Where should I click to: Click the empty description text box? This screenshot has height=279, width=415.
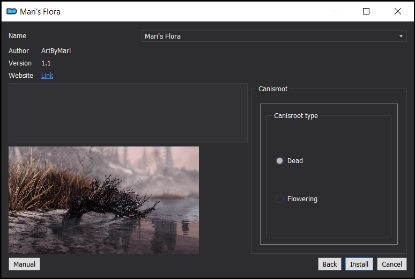(128, 113)
